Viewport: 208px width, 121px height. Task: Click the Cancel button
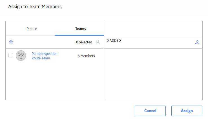[x=150, y=111]
